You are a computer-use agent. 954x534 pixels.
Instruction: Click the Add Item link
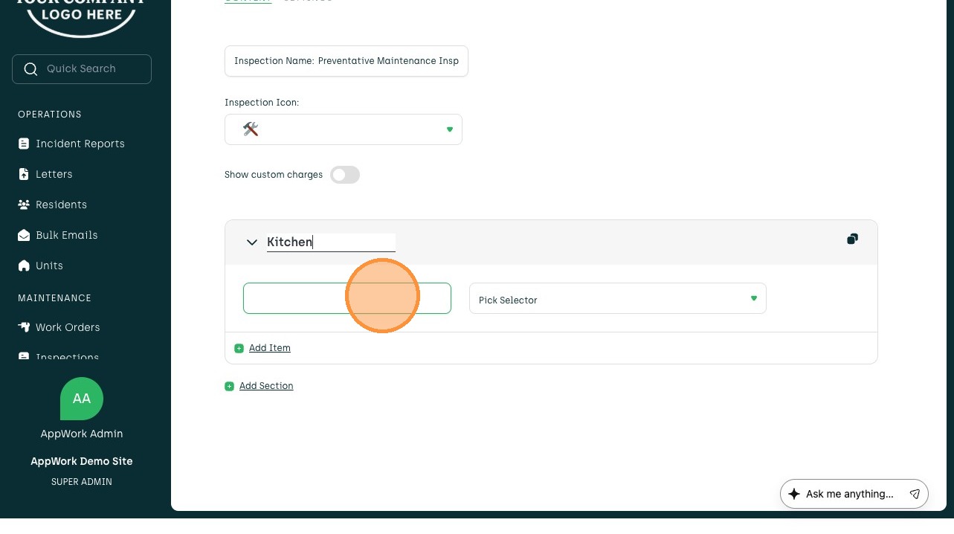(x=269, y=348)
